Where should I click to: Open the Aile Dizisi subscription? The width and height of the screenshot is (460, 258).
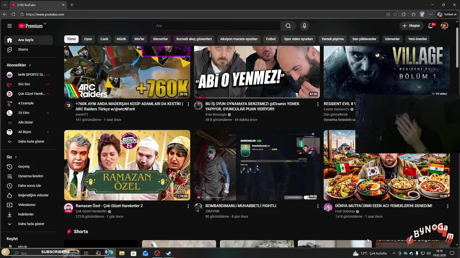click(28, 122)
